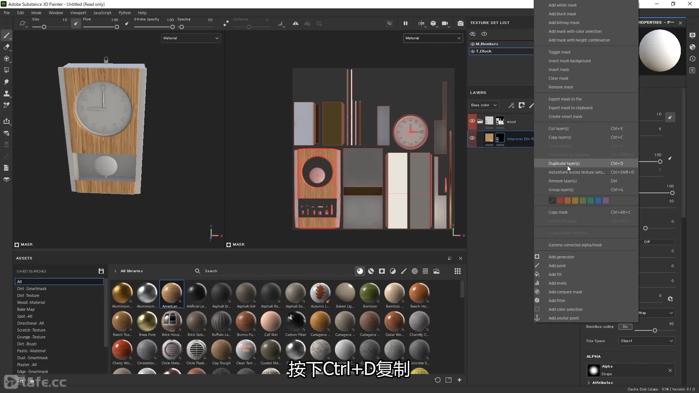Select the Projection tool
This screenshot has height=393, width=699.
pyautogui.click(x=6, y=59)
